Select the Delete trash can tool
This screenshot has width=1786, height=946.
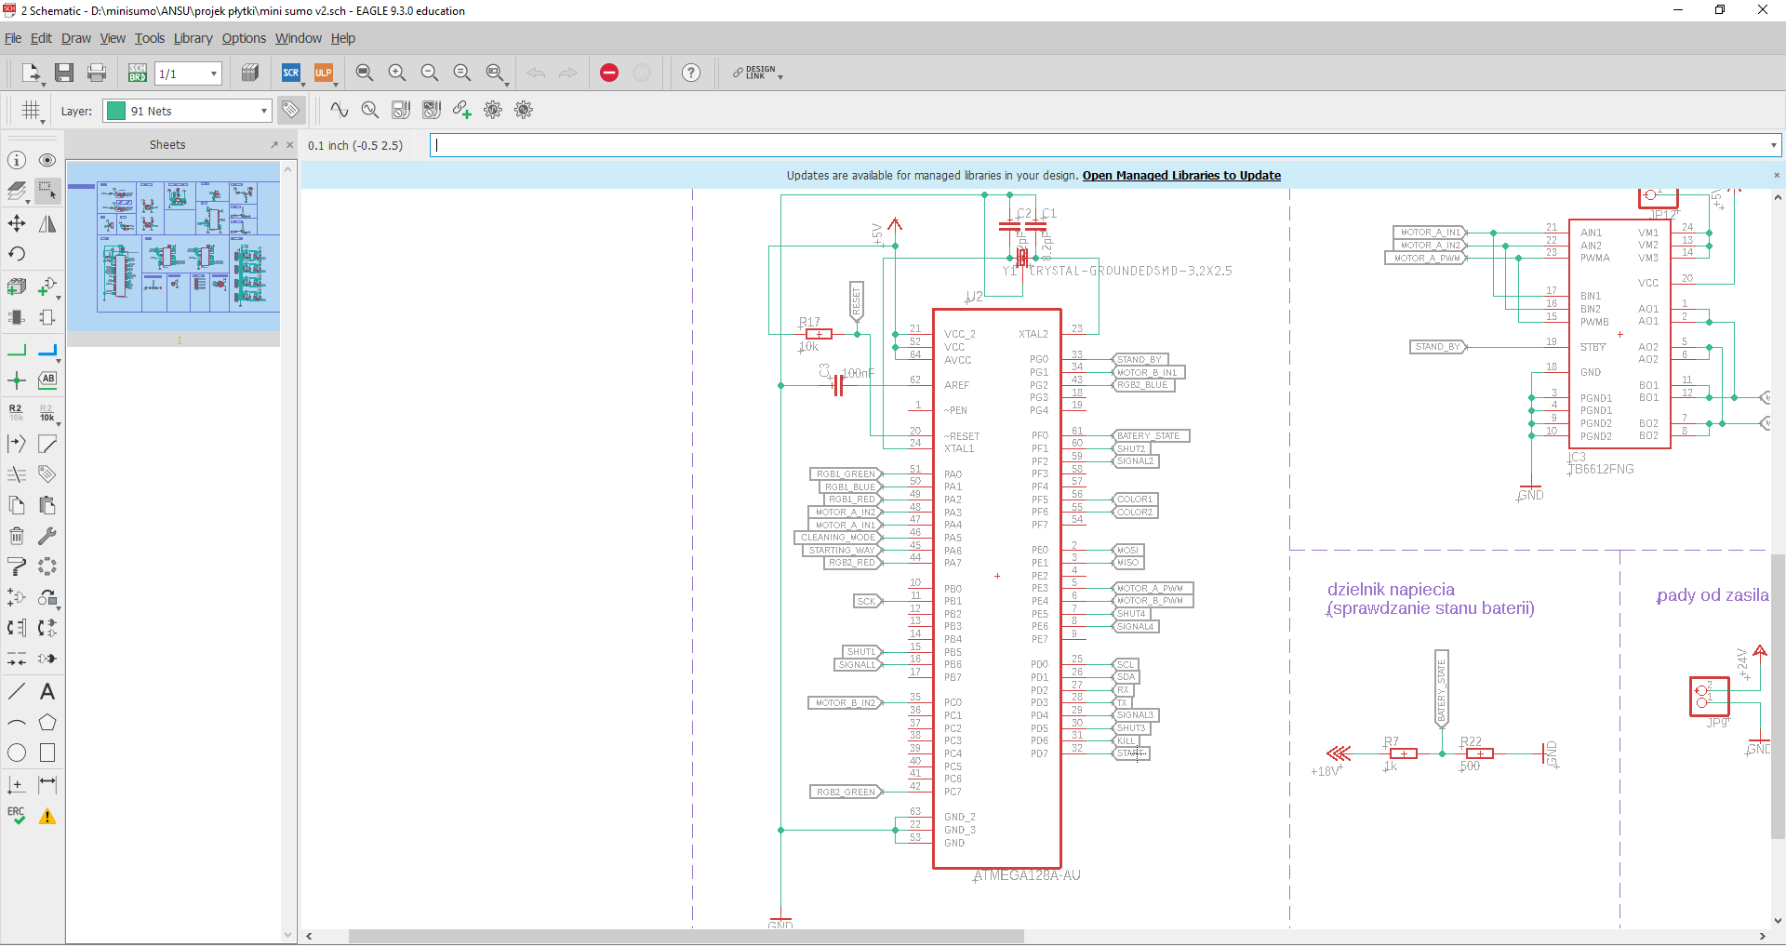(x=17, y=536)
